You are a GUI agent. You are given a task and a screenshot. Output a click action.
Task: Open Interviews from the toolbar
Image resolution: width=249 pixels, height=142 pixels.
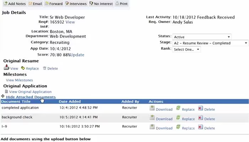76,4
